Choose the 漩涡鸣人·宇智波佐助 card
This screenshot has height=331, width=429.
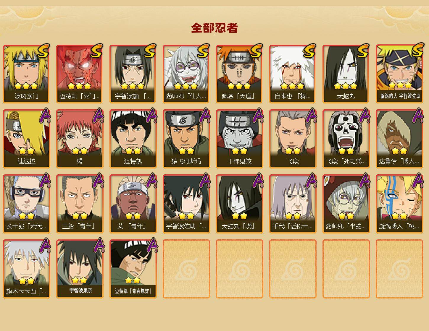tap(399, 74)
